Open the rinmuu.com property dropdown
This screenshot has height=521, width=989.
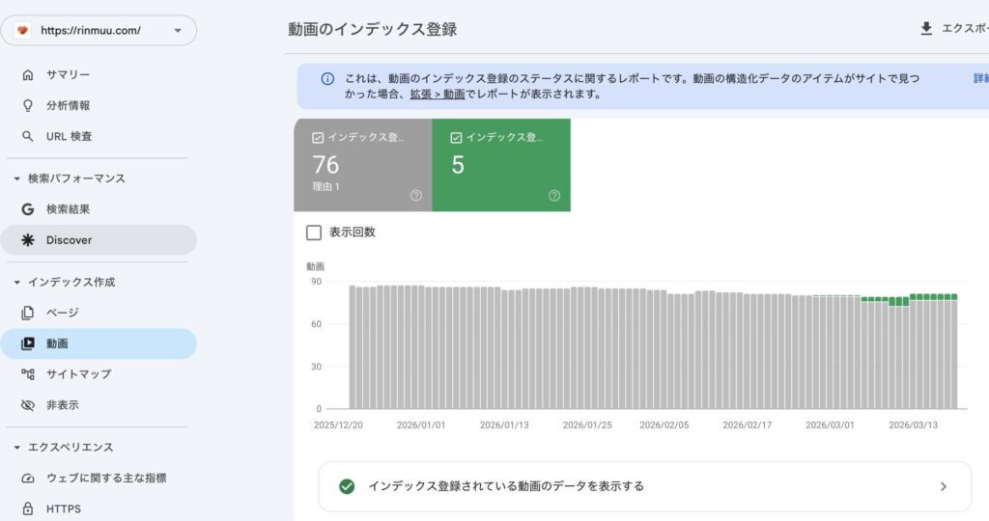(x=177, y=30)
